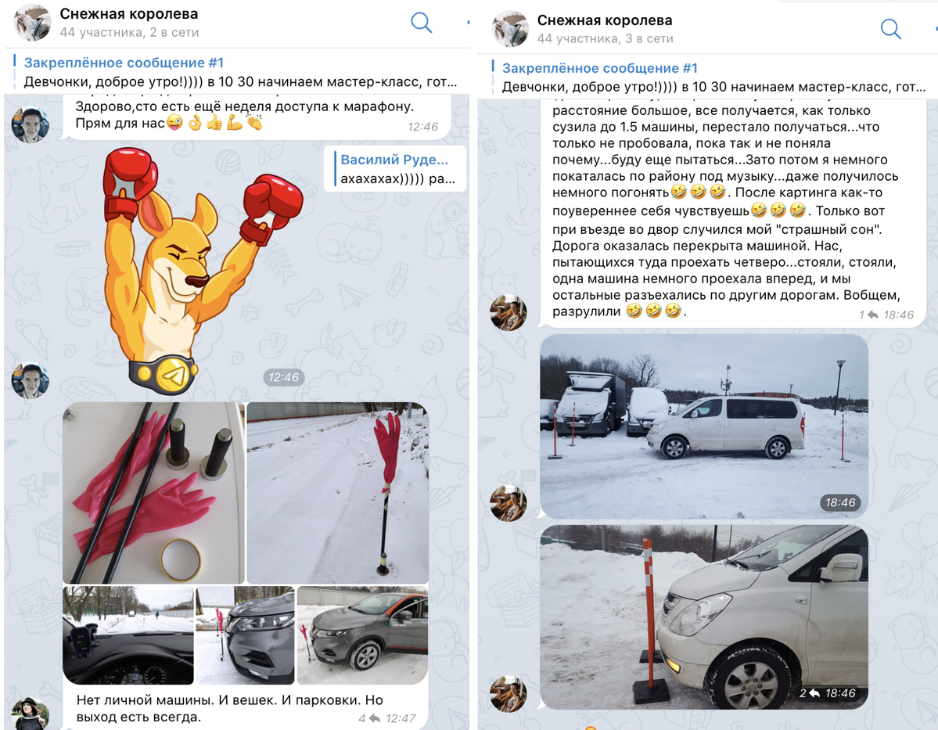Image resolution: width=938 pixels, height=730 pixels.
Task: View replies on the van front photo
Action: click(809, 693)
